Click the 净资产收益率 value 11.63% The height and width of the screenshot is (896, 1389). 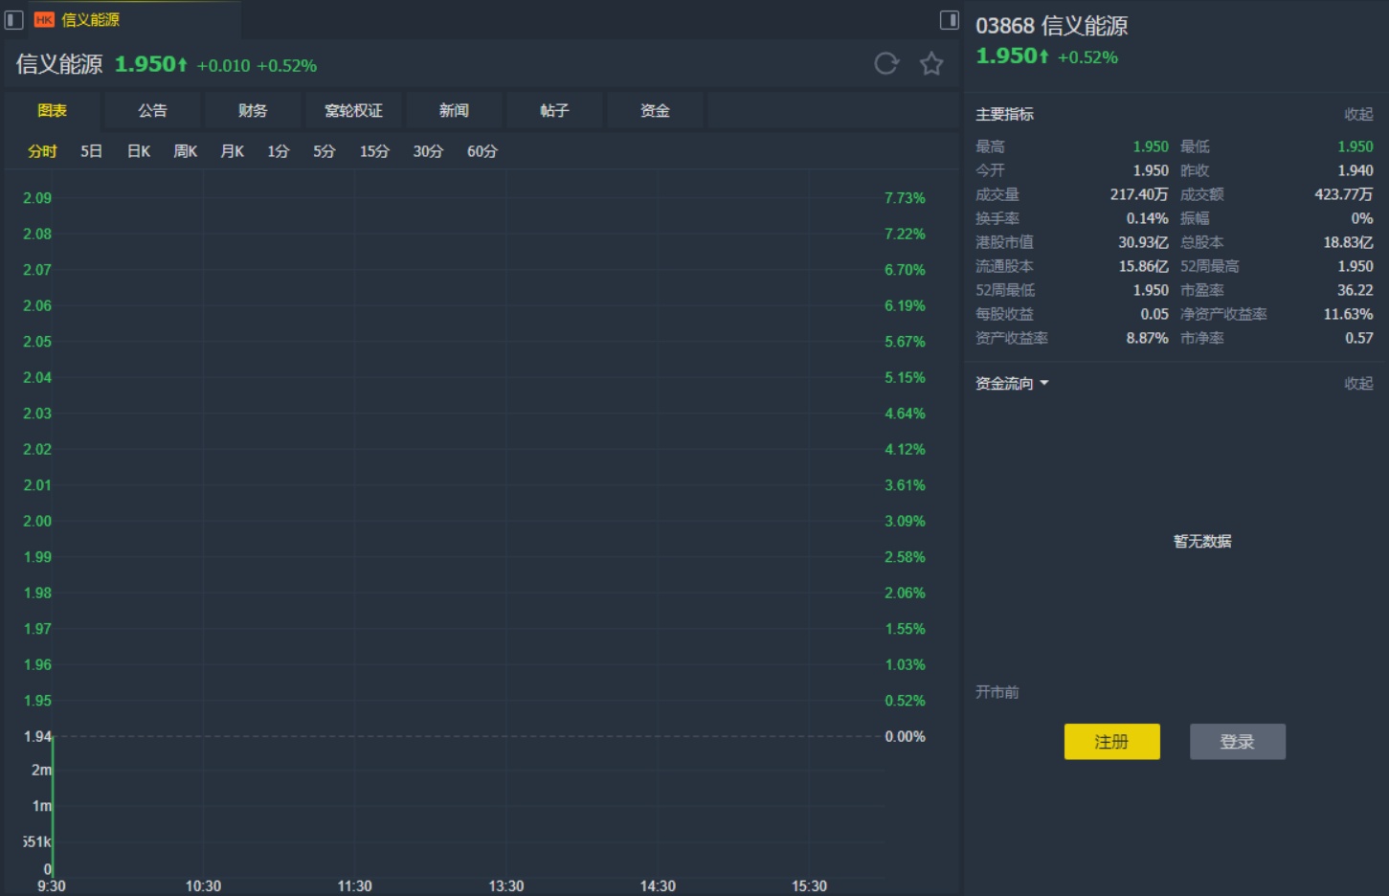coord(1349,314)
